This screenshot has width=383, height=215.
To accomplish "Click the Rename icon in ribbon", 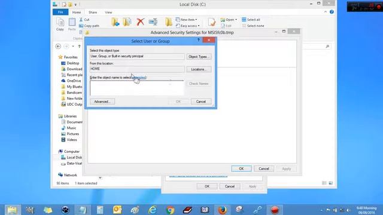I will [153, 22].
